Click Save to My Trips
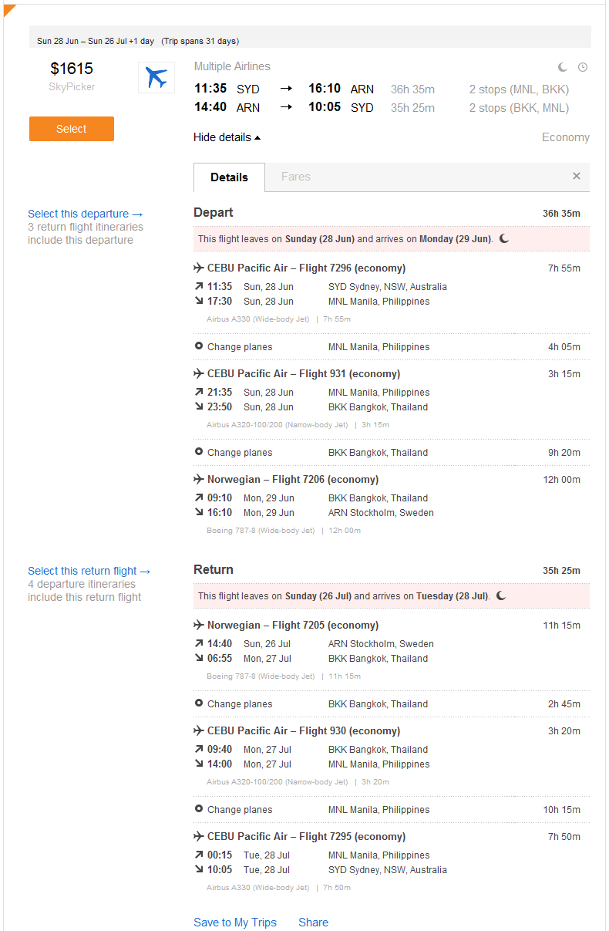Screen dimensions: 609x931 tap(235, 923)
